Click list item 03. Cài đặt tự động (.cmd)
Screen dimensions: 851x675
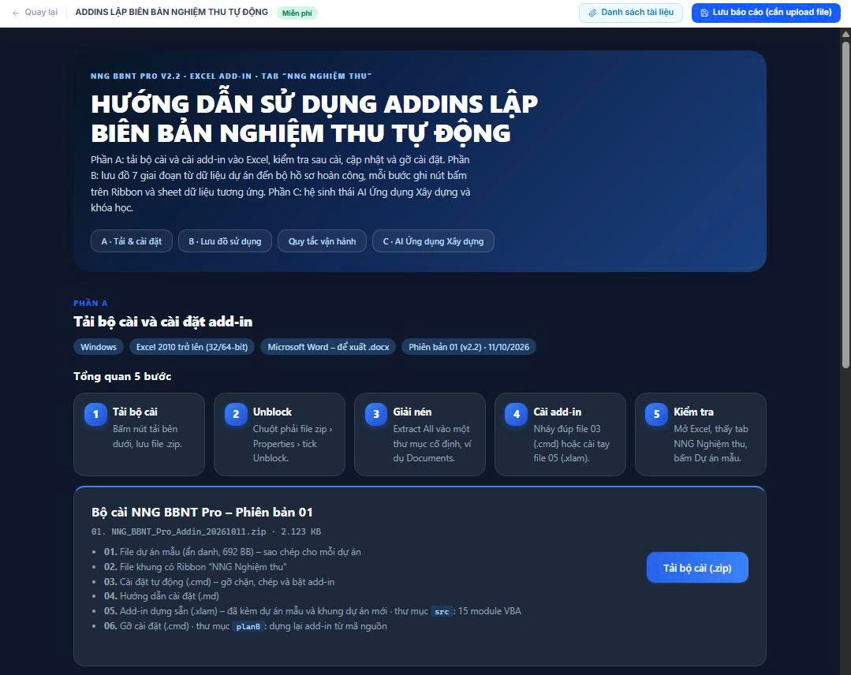219,582
